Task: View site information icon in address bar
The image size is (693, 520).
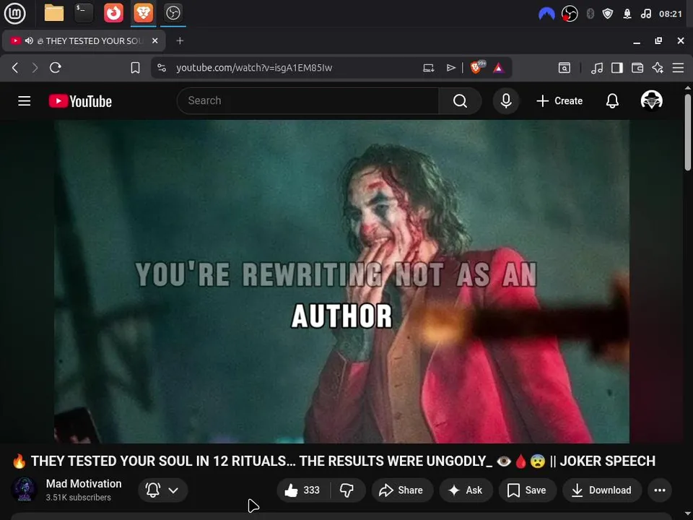Action: point(162,68)
